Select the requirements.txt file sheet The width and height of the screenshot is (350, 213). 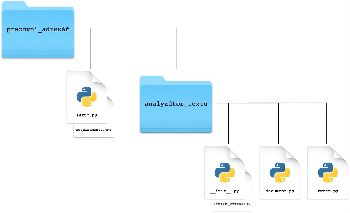coord(94,130)
